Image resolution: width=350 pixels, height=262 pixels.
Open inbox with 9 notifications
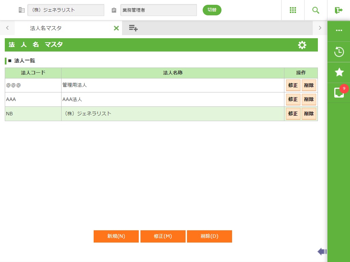pyautogui.click(x=339, y=92)
